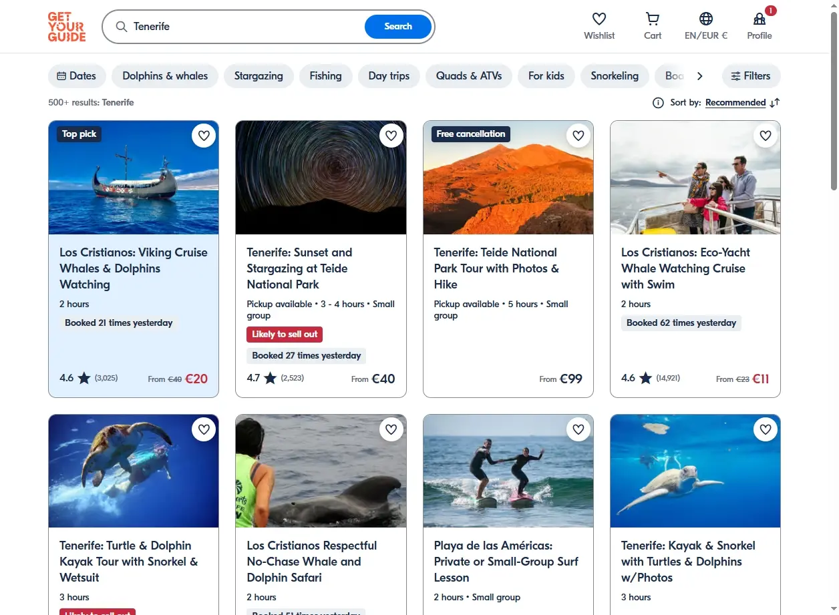This screenshot has width=839, height=615.
Task: Click the notification badge on Profile
Action: [x=771, y=11]
